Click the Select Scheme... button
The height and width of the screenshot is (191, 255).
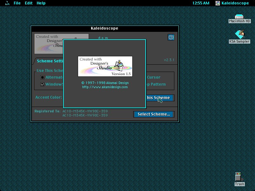(154, 114)
